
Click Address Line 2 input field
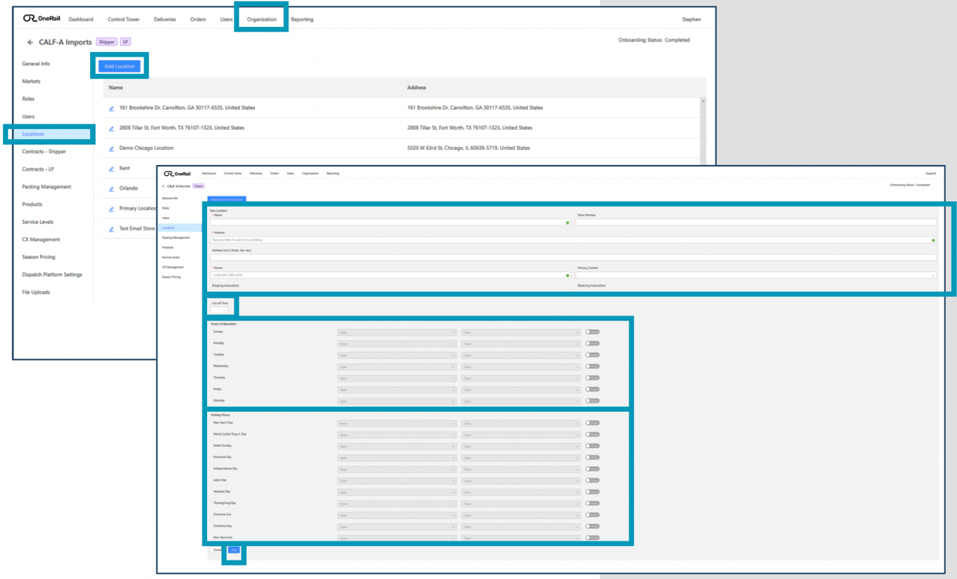pos(573,257)
